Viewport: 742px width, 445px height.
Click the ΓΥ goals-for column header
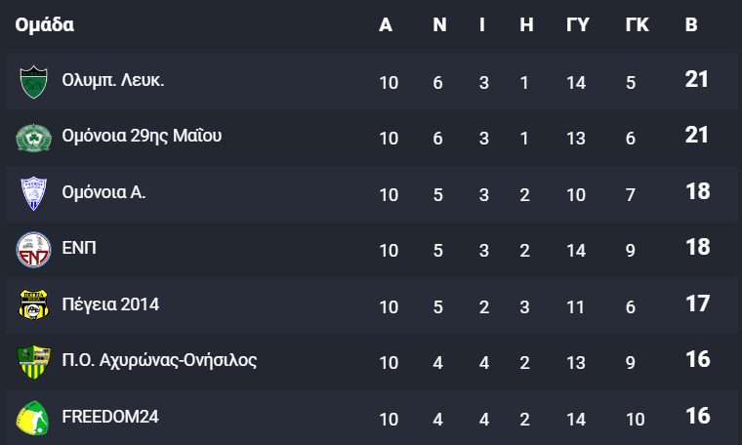point(578,24)
